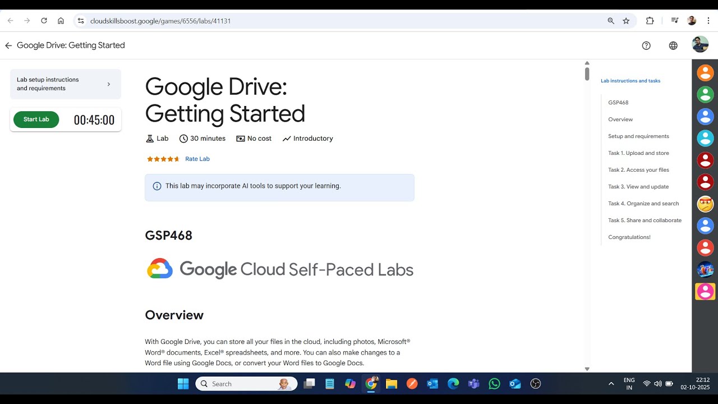View site information icon in address bar
The width and height of the screenshot is (718, 404).
[x=81, y=21]
